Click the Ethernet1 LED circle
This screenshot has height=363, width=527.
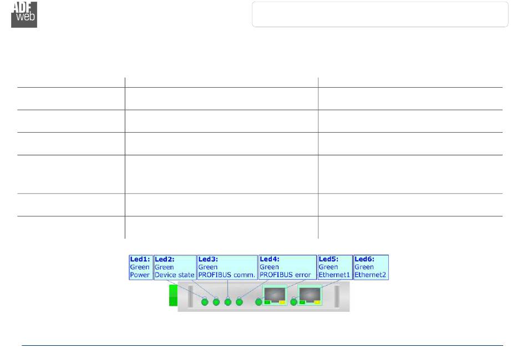(258, 302)
